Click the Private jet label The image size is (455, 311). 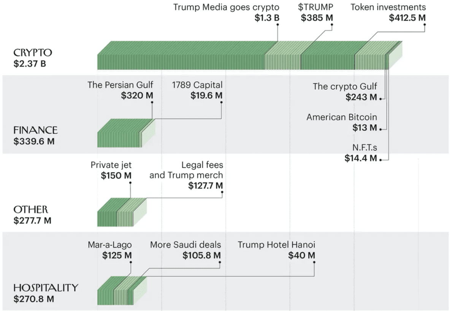111,165
